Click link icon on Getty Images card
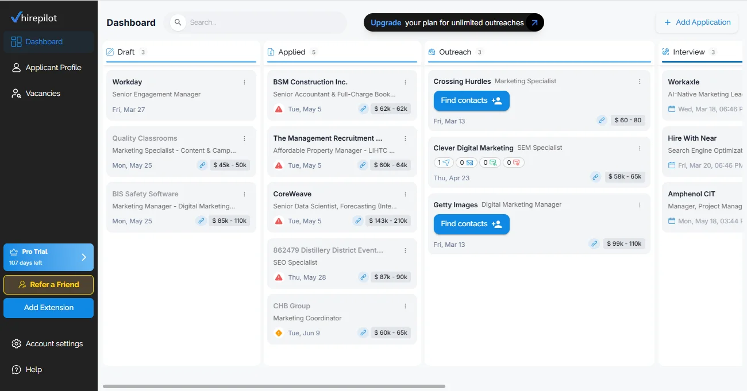This screenshot has height=391, width=747. tap(594, 244)
